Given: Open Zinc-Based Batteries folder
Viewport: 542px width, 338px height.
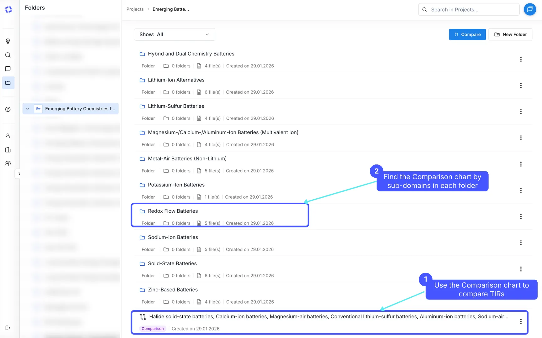Looking at the screenshot, I should point(173,290).
